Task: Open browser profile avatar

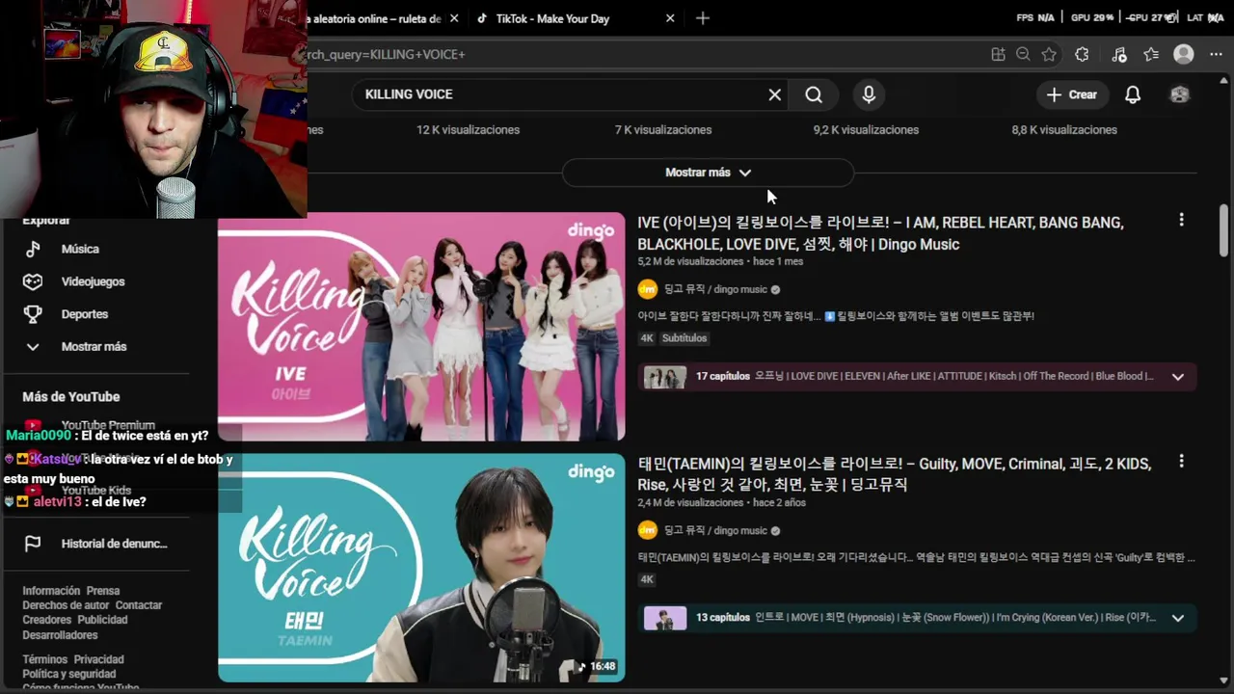Action: [x=1184, y=55]
